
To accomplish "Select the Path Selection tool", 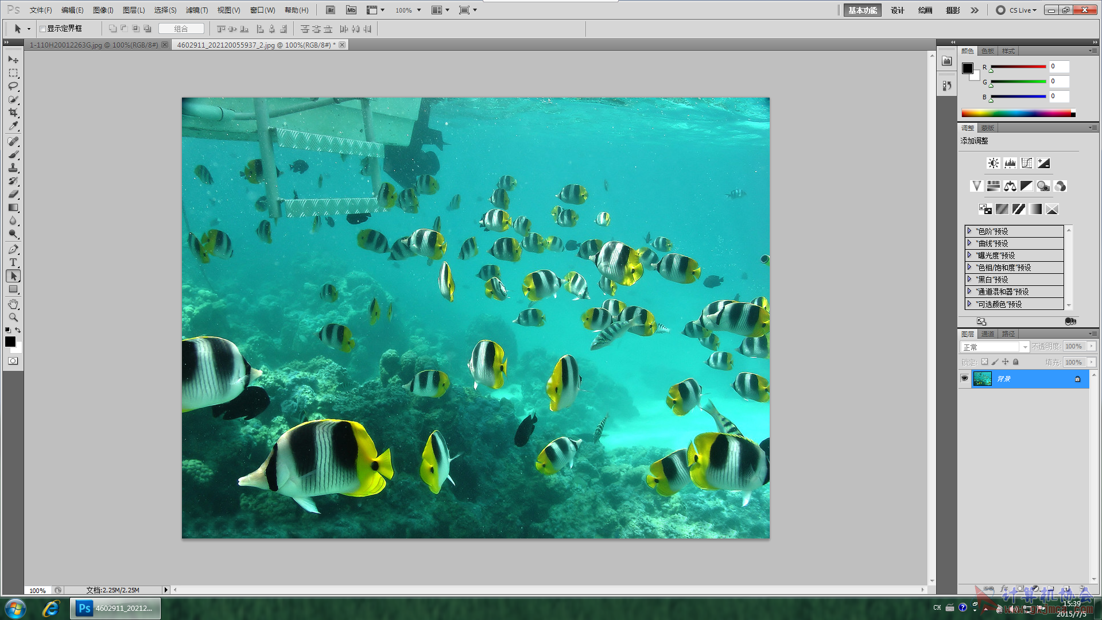I will [13, 276].
